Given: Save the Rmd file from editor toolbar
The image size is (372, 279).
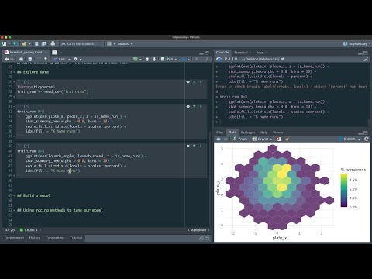Looking at the screenshot, I should [30, 59].
